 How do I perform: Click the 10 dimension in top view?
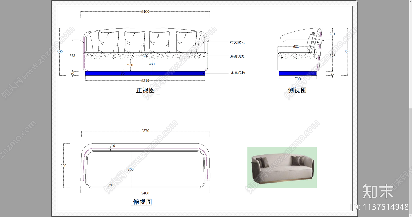(x=113, y=146)
